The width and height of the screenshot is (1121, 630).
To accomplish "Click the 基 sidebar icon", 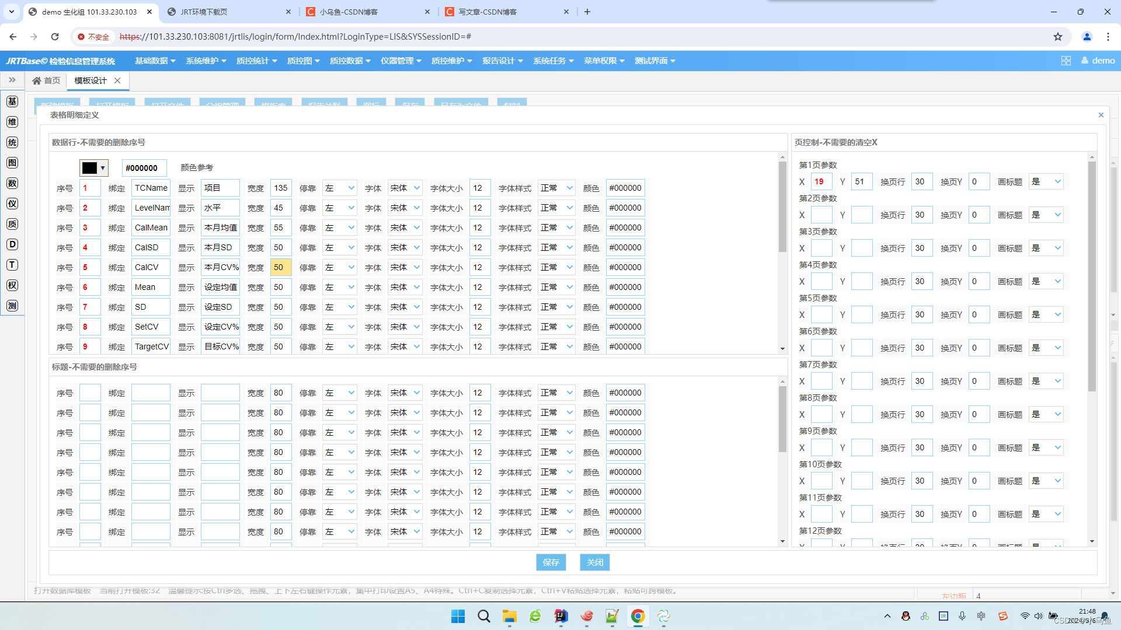I will (x=12, y=101).
